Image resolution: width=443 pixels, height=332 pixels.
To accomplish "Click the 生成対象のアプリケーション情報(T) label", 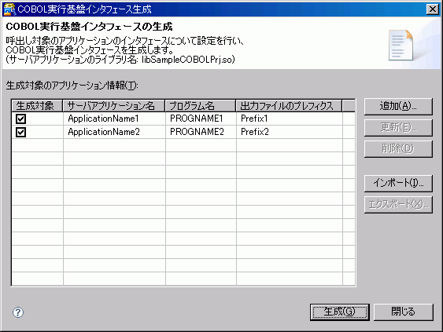I will (72, 86).
